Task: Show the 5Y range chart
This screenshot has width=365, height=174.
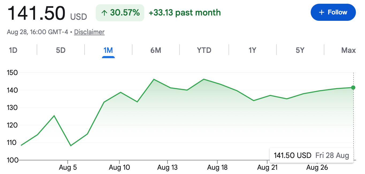Action: tap(300, 50)
